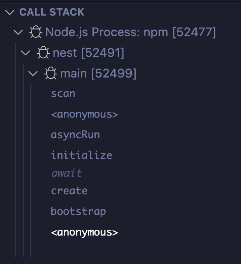Collapse the Node.js Process npm chevron
The height and width of the screenshot is (264, 241).
click(x=18, y=32)
